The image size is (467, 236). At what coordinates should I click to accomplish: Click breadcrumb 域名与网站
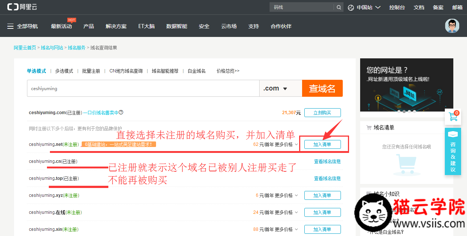pos(52,48)
